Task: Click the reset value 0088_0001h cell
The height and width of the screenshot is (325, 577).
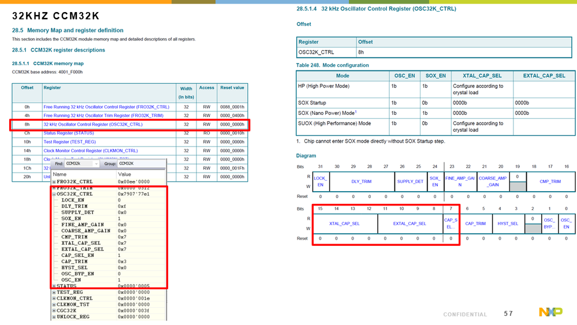Action: 232,107
